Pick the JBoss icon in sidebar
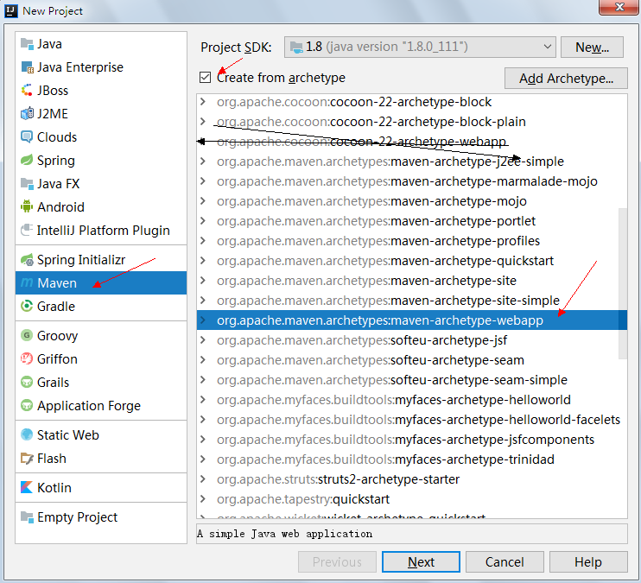This screenshot has width=641, height=583. pos(27,91)
